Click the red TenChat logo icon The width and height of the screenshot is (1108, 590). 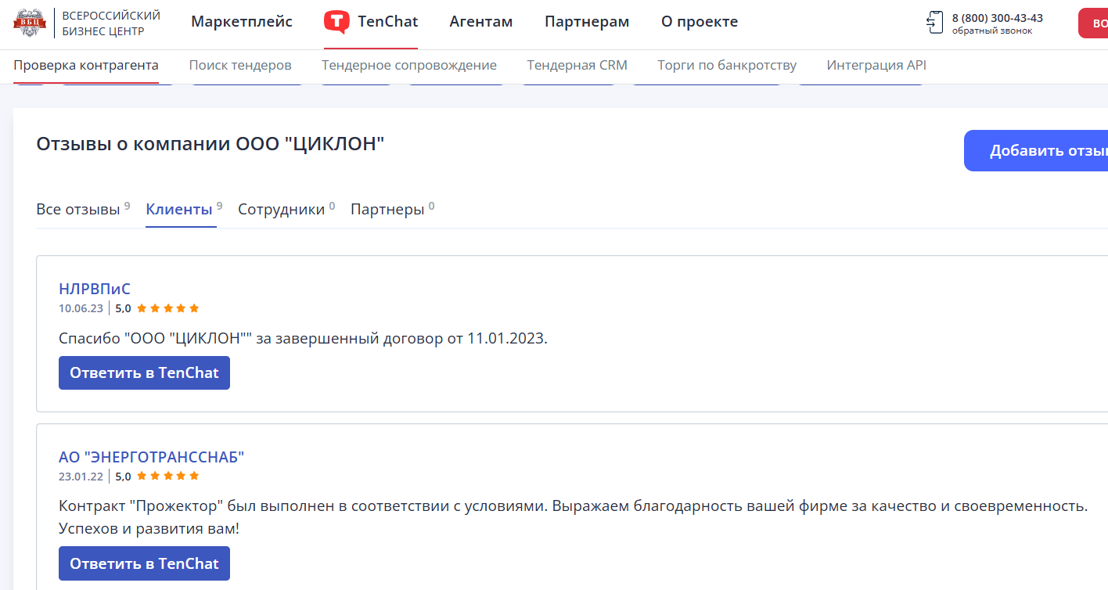point(336,22)
